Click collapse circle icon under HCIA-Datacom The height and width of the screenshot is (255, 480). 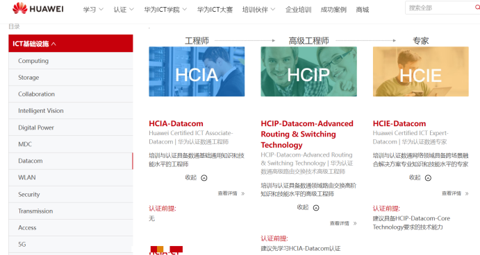click(204, 177)
